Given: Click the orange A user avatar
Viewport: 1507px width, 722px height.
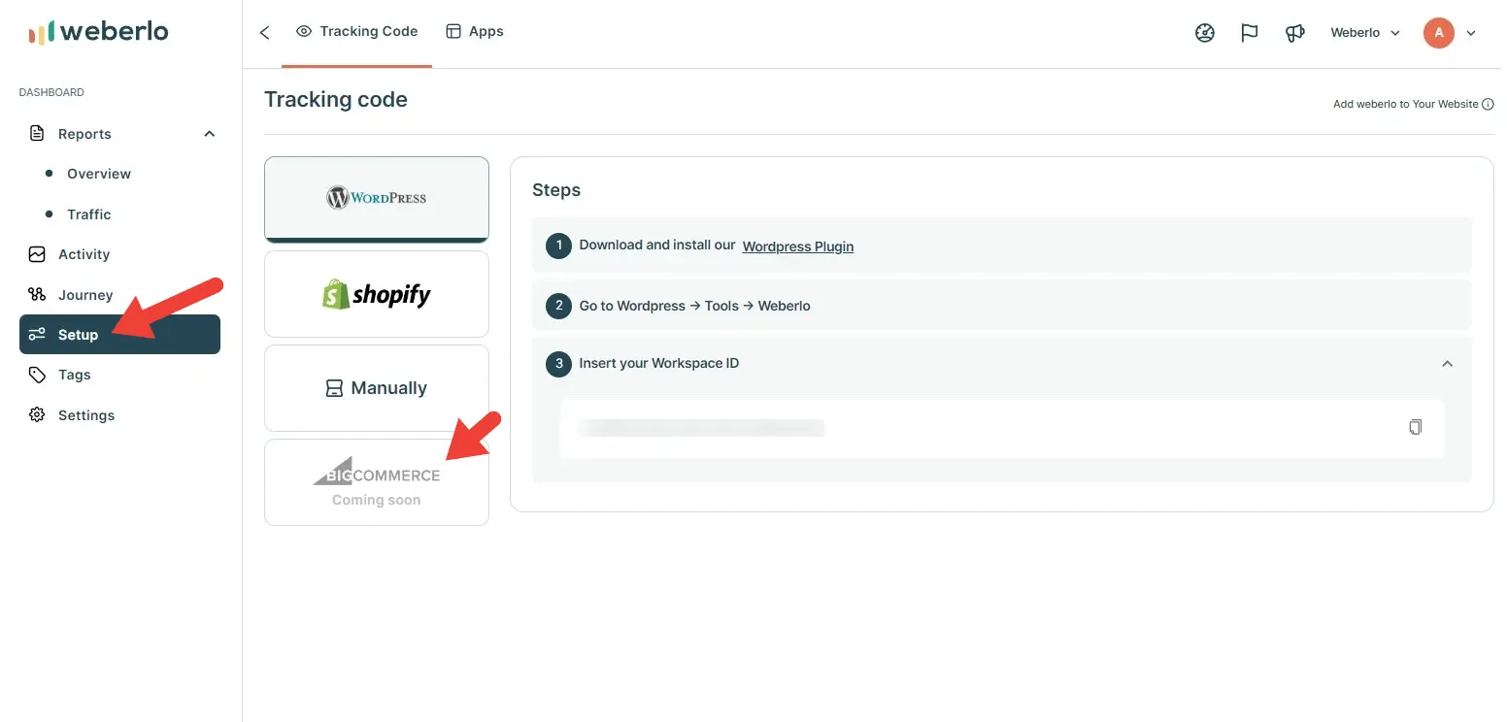Looking at the screenshot, I should [1439, 33].
